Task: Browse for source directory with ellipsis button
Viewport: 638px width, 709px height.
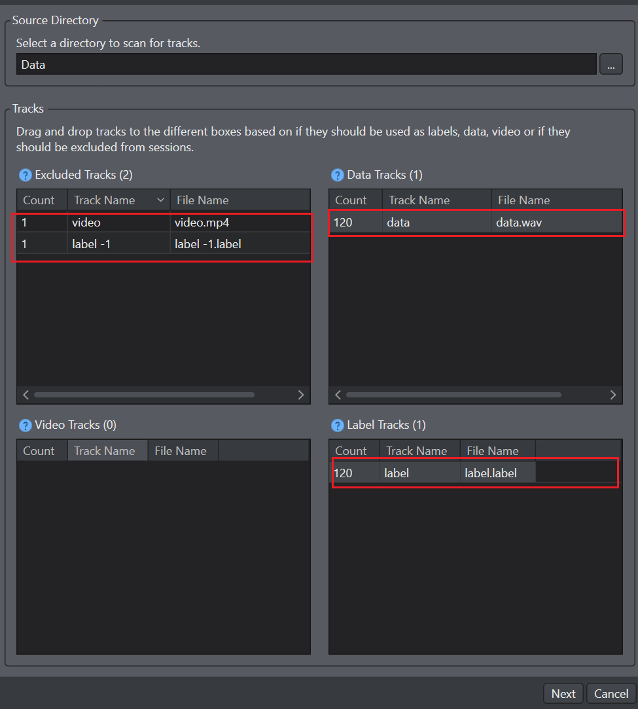Action: tap(611, 64)
